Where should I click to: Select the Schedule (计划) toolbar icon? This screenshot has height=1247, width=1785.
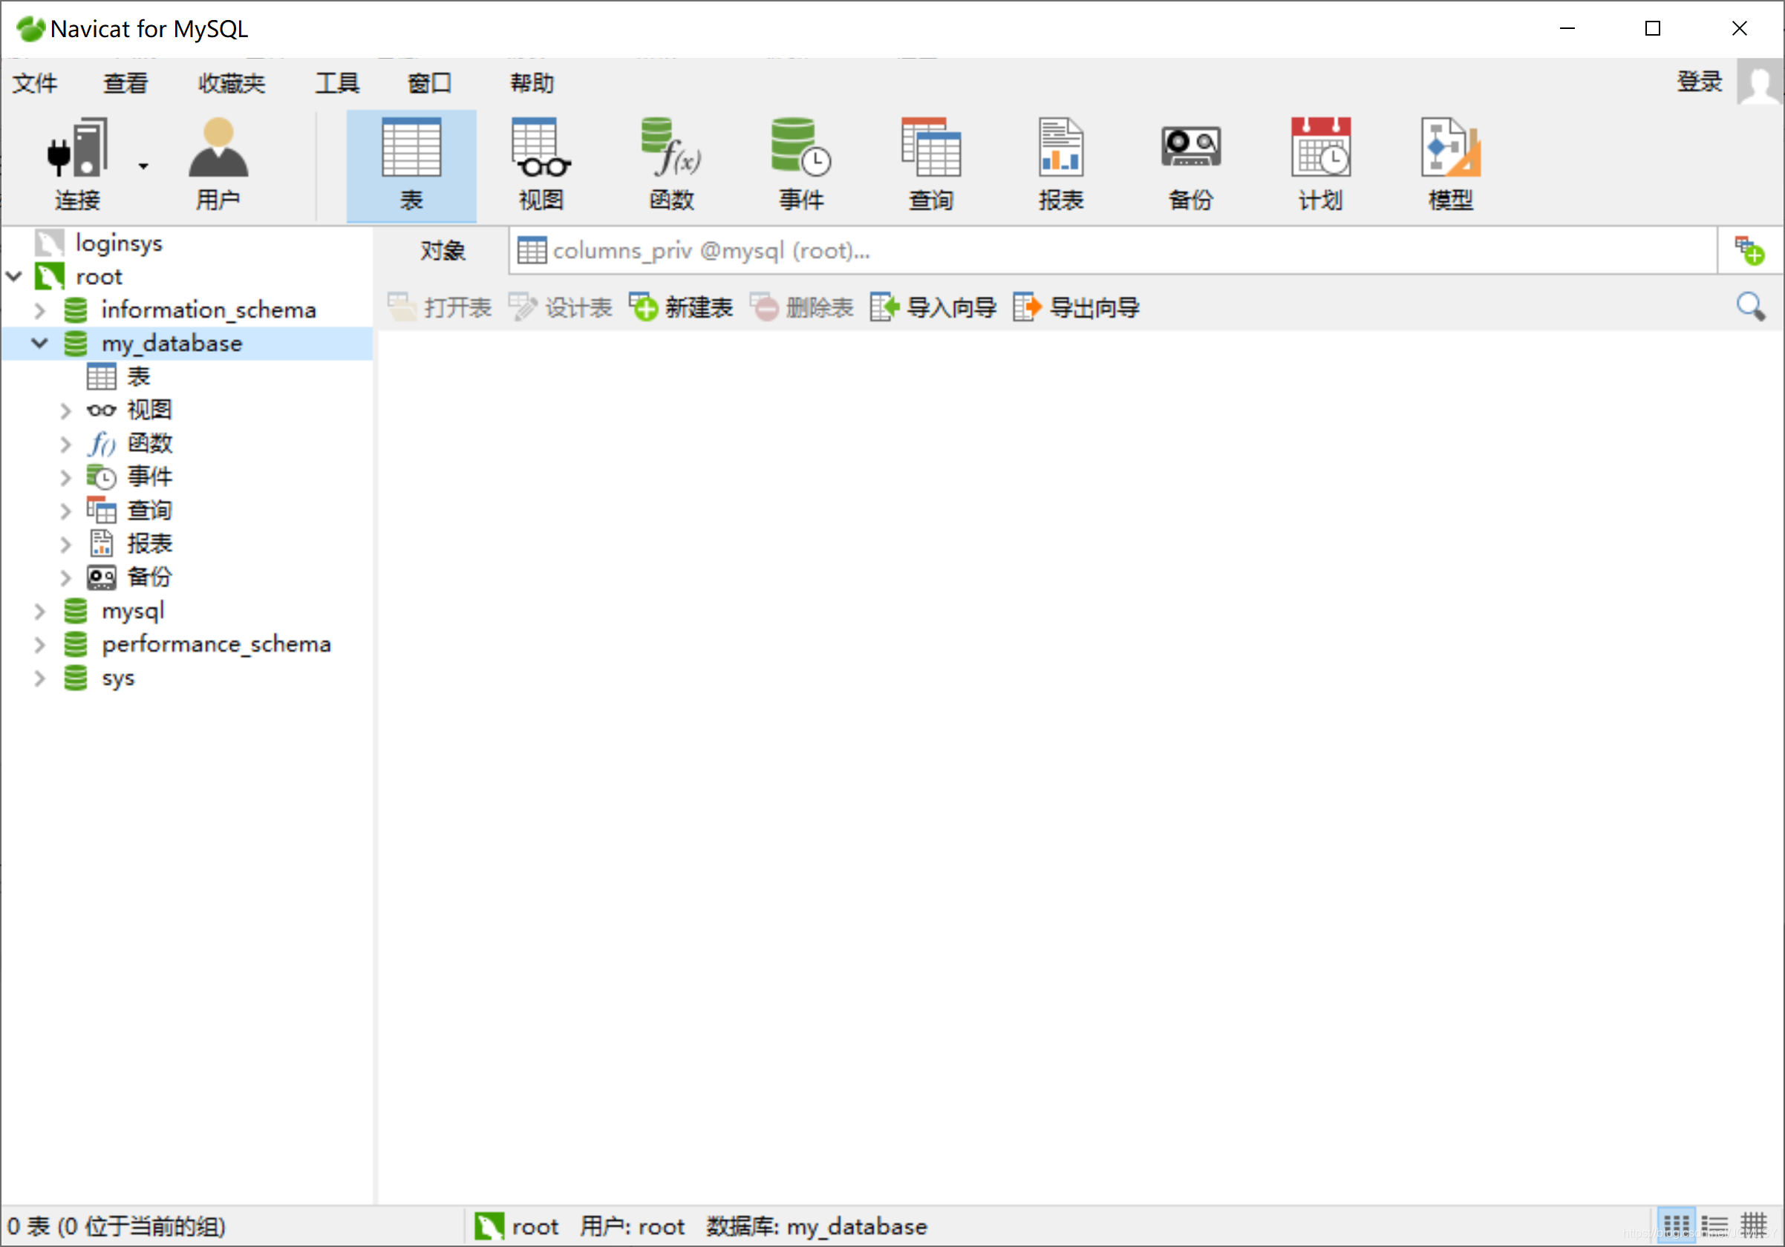[x=1320, y=165]
